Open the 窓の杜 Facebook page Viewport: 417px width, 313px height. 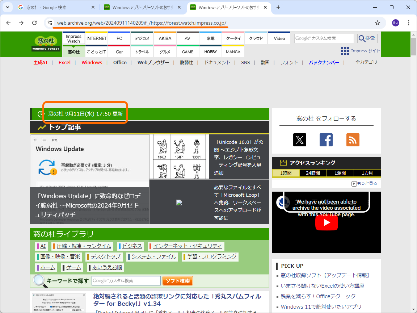[x=326, y=139]
